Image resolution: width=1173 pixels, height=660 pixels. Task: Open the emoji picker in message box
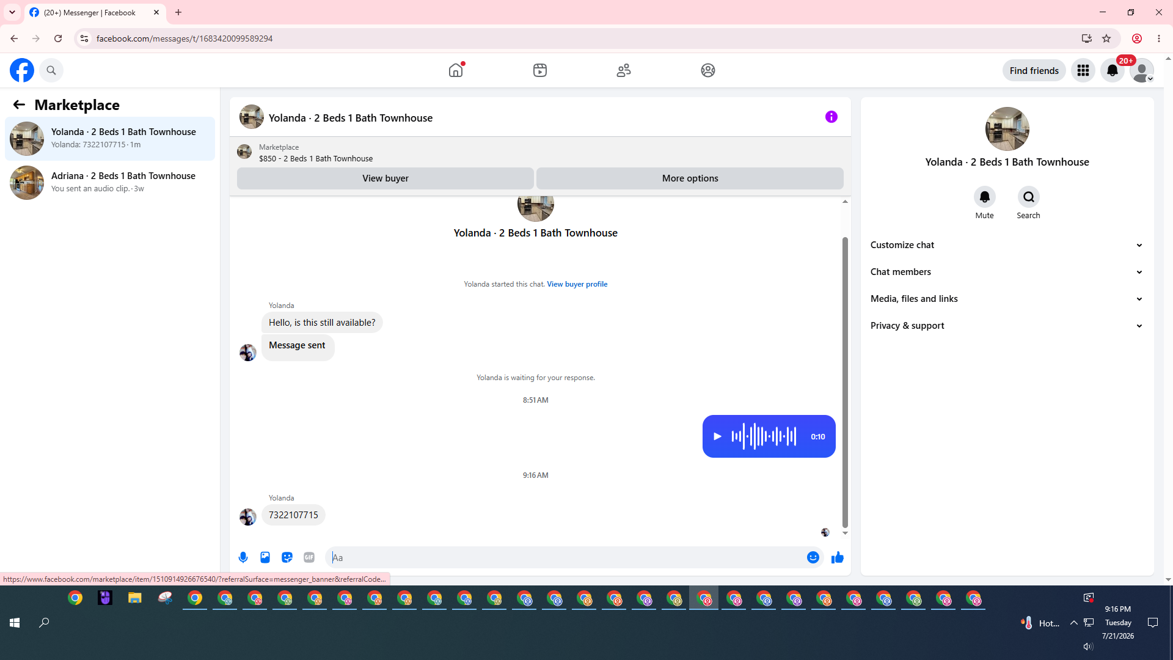click(813, 557)
